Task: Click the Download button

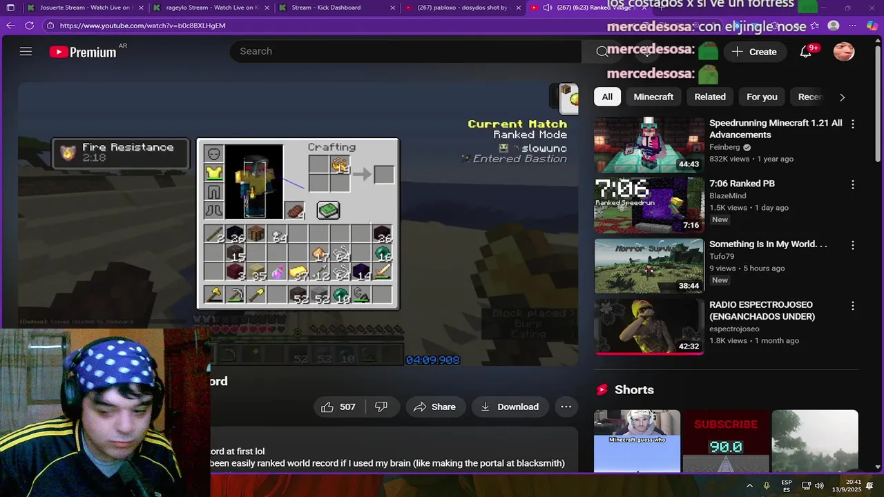Action: (x=510, y=407)
